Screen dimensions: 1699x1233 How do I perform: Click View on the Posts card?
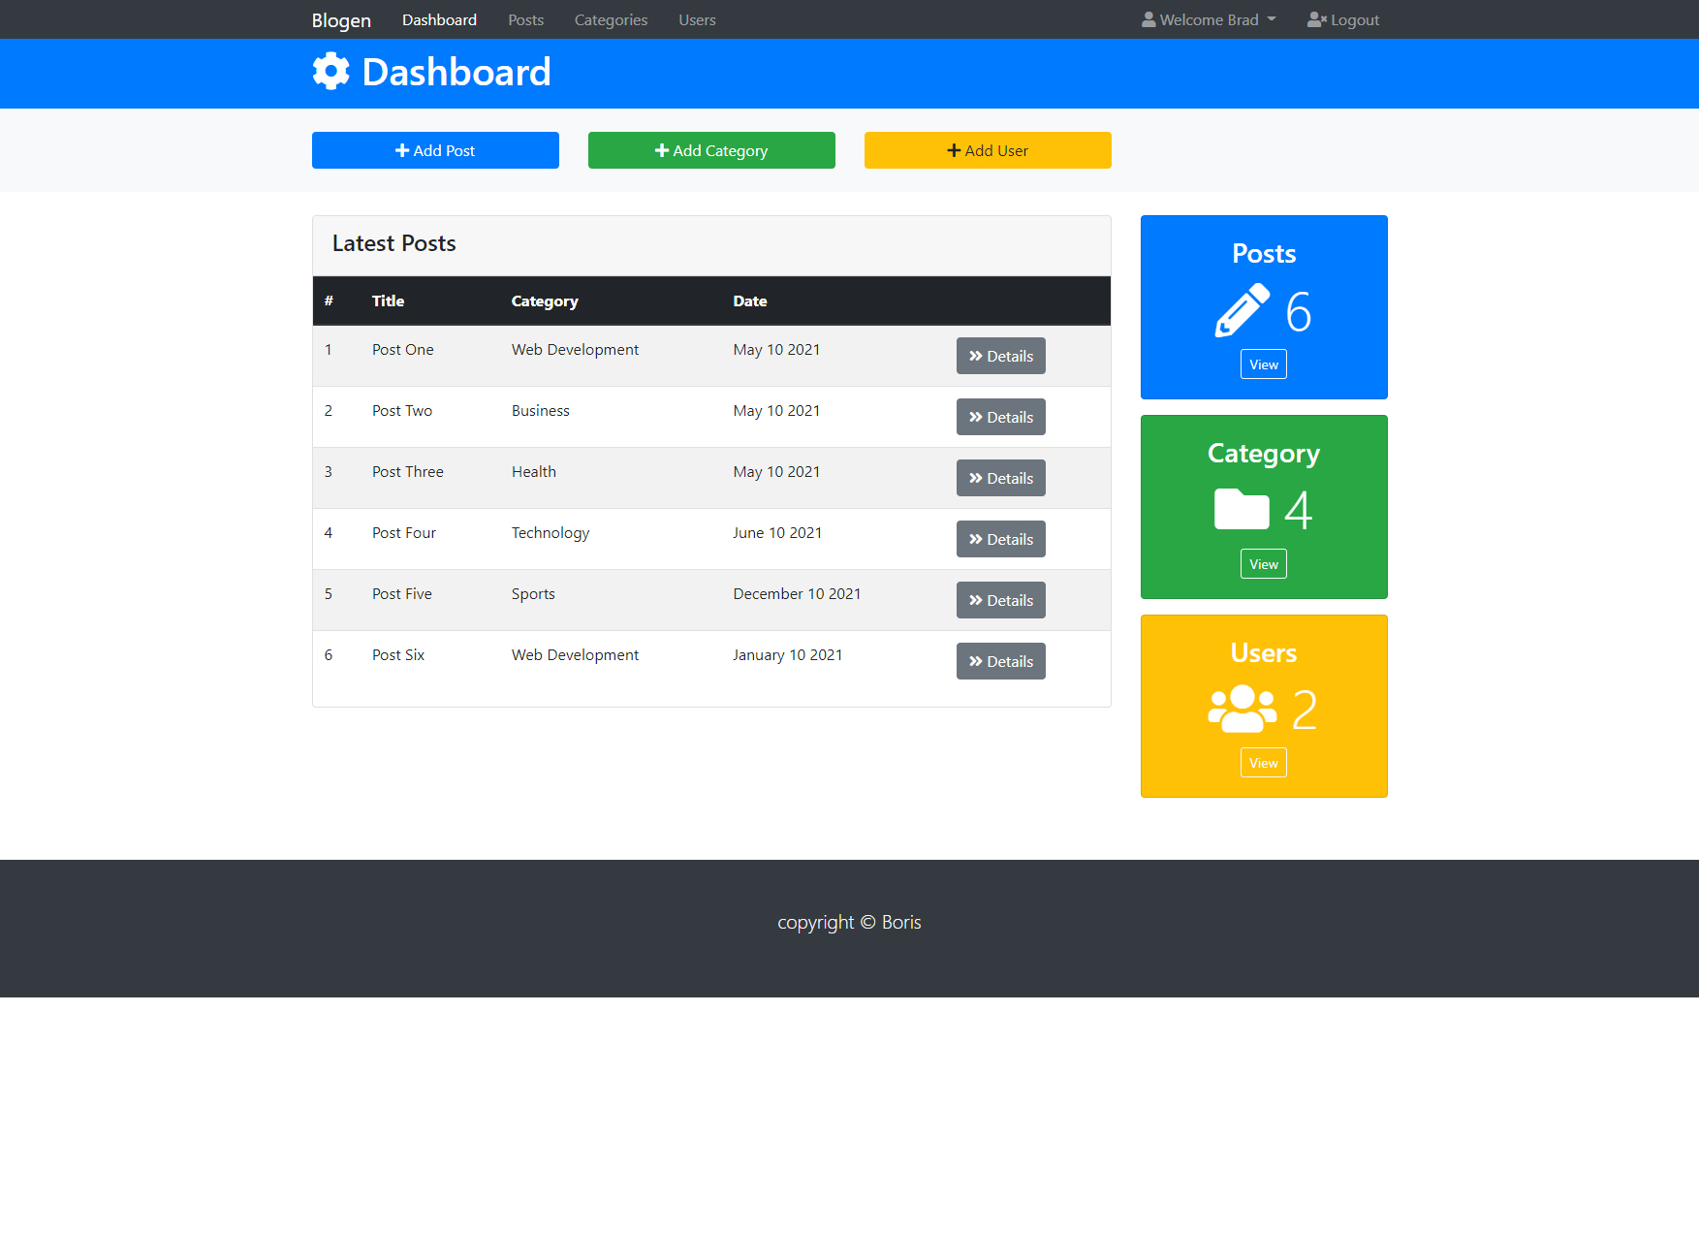[1263, 364]
